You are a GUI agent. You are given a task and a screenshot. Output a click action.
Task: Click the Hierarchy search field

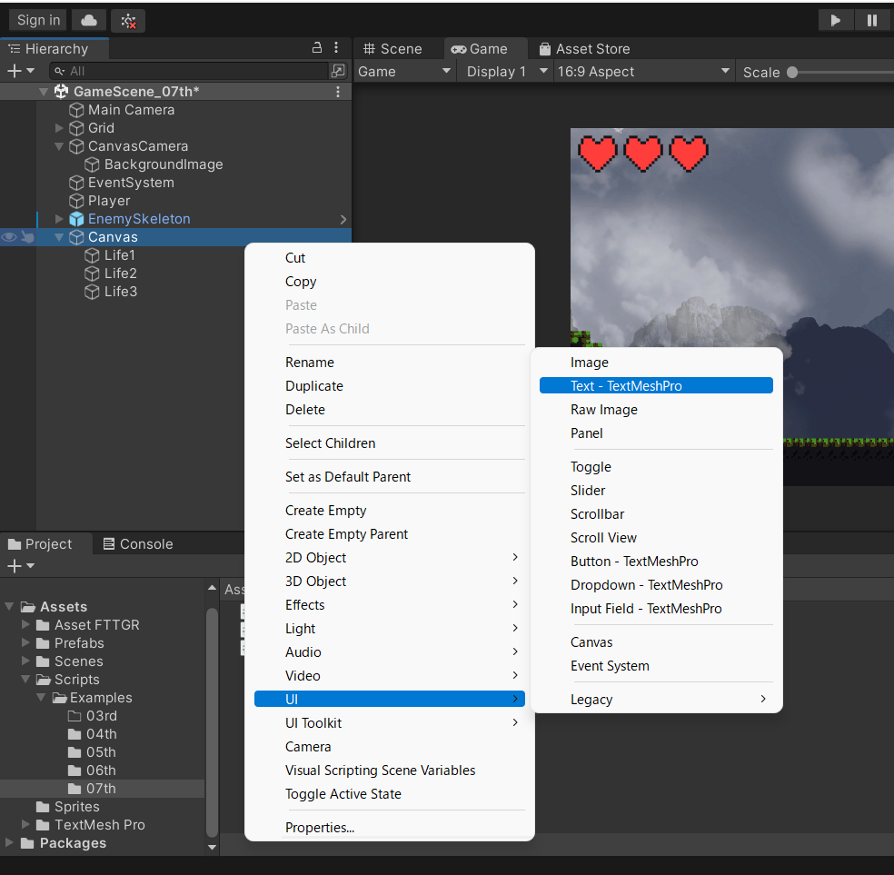coord(188,71)
